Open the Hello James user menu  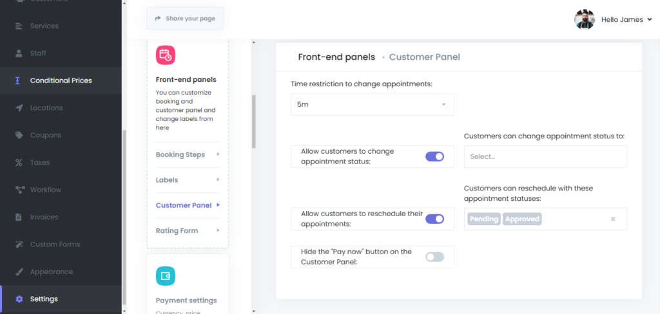pyautogui.click(x=626, y=19)
